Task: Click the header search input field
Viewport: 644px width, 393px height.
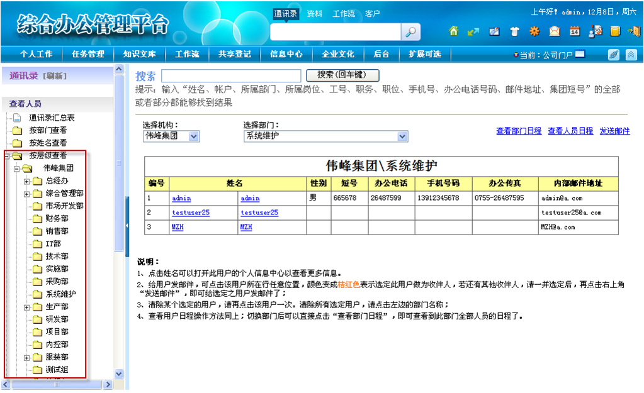Action: [x=335, y=32]
